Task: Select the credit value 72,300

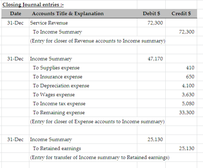Action: point(187,32)
